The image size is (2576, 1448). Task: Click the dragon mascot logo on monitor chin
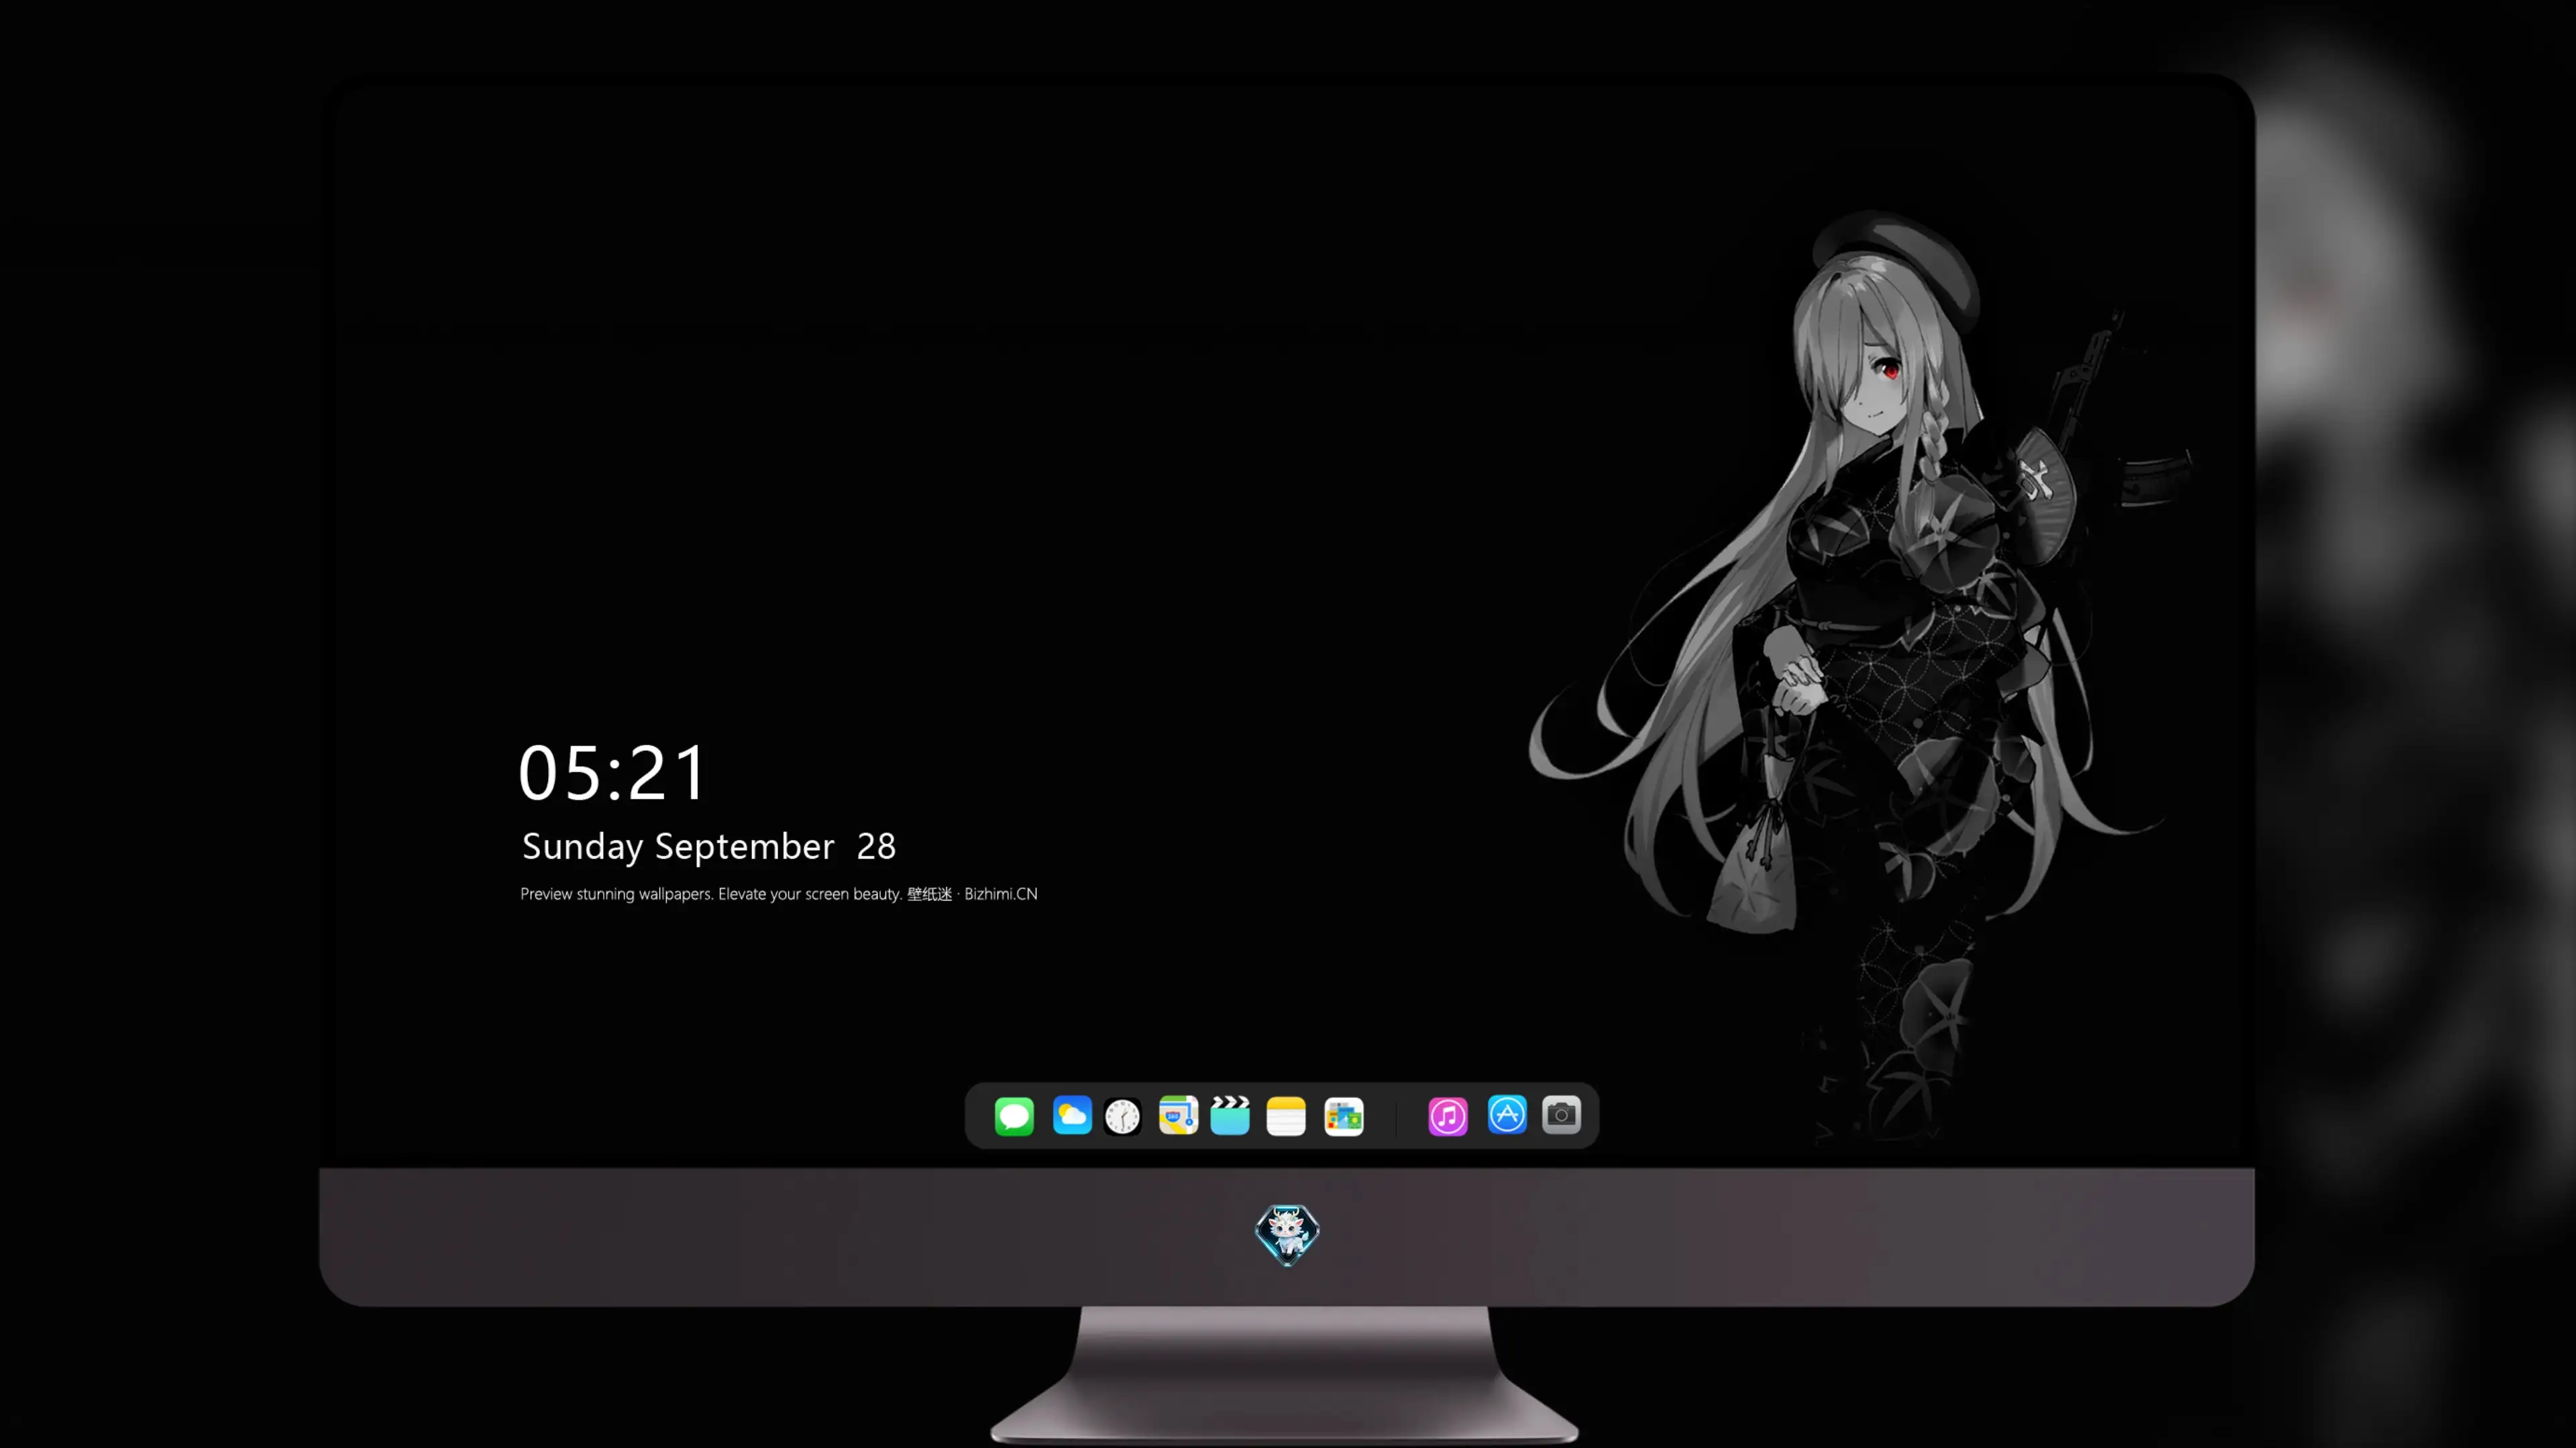click(x=1287, y=1235)
